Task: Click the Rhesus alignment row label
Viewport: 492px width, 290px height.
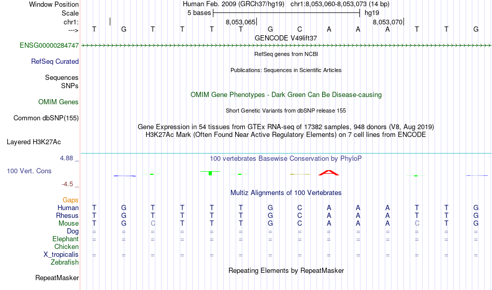Action: [x=67, y=216]
